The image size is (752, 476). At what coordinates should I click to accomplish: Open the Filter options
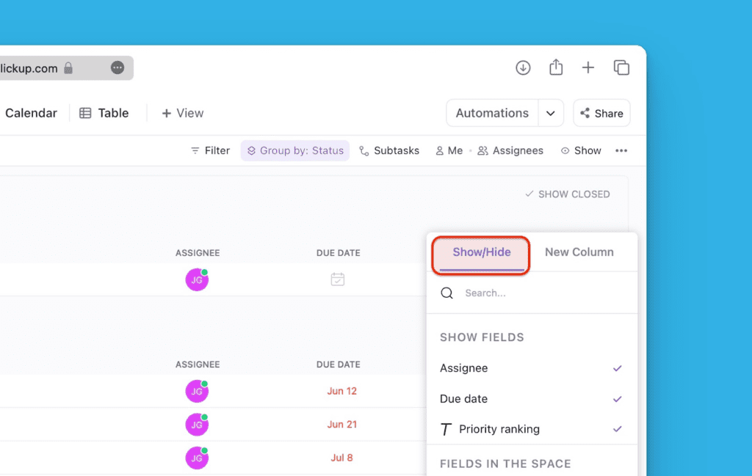(209, 150)
